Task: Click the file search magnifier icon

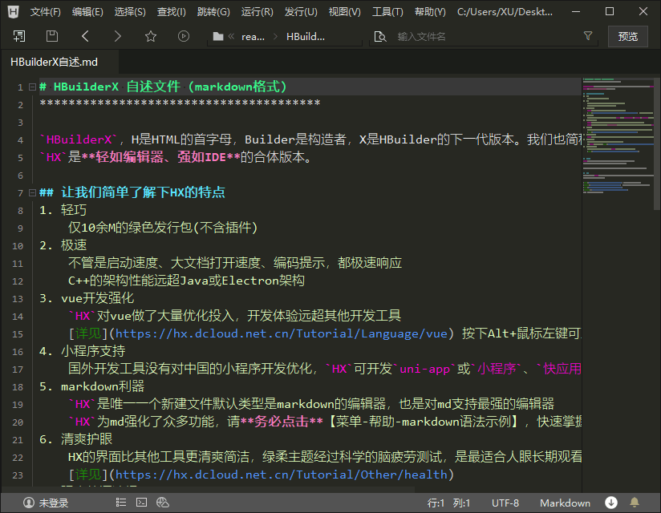Action: [x=380, y=37]
